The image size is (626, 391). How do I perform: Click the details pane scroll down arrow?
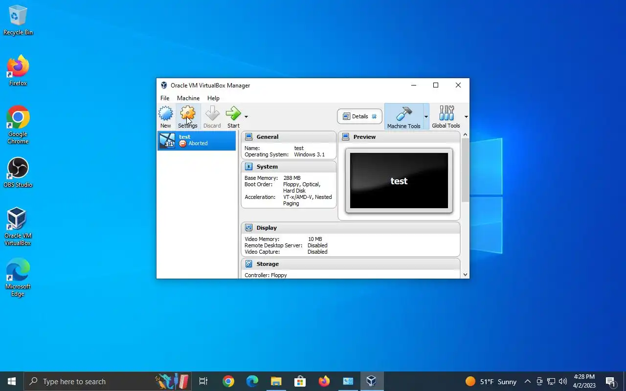coord(465,275)
